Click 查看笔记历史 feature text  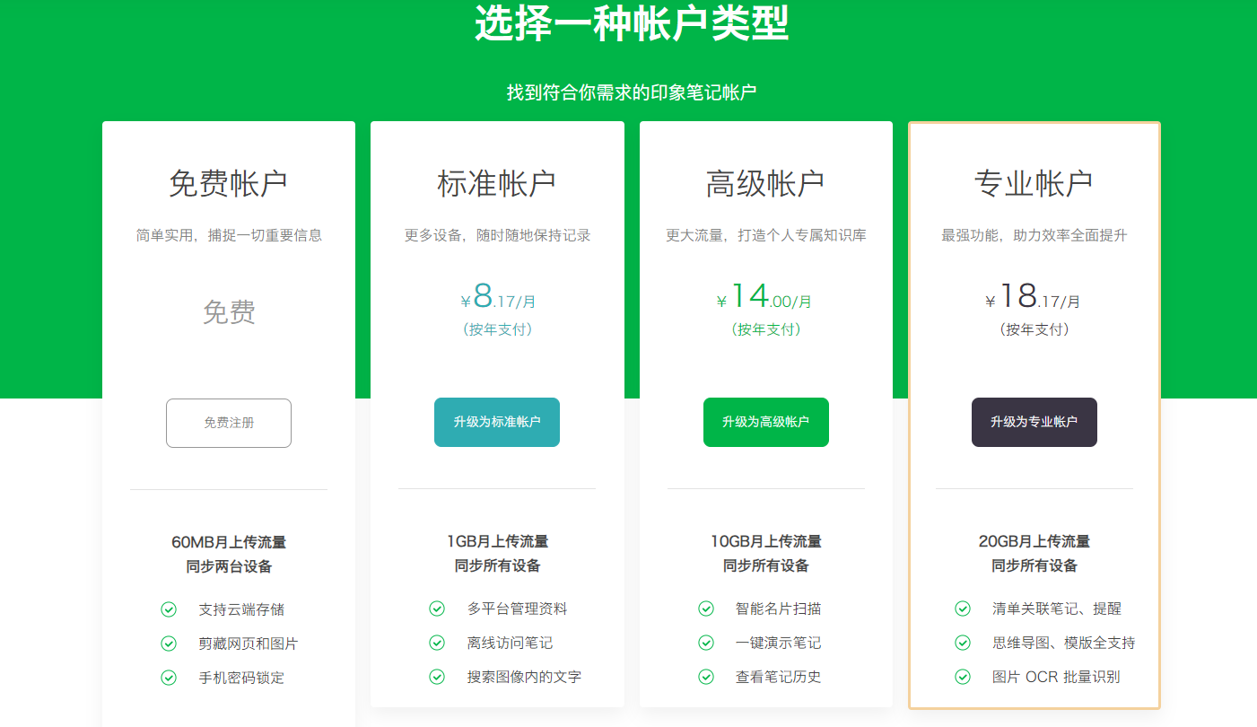779,677
